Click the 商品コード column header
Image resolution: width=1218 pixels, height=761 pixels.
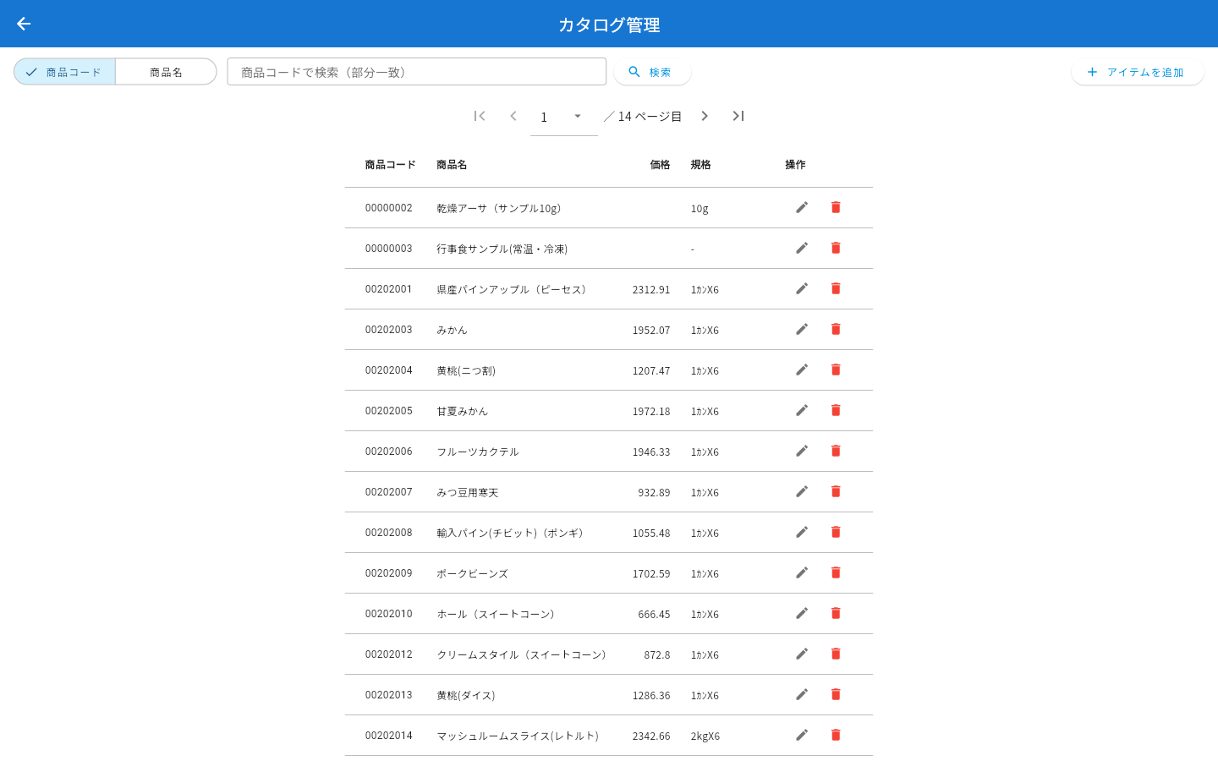point(391,165)
